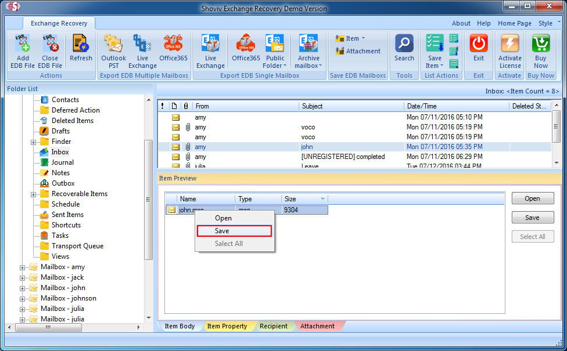Expand the Finder folder node

(x=34, y=142)
